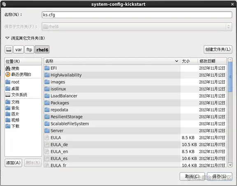The width and height of the screenshot is (237, 186).
Task: Select the Search binoculars shortcut
Action: [8, 68]
